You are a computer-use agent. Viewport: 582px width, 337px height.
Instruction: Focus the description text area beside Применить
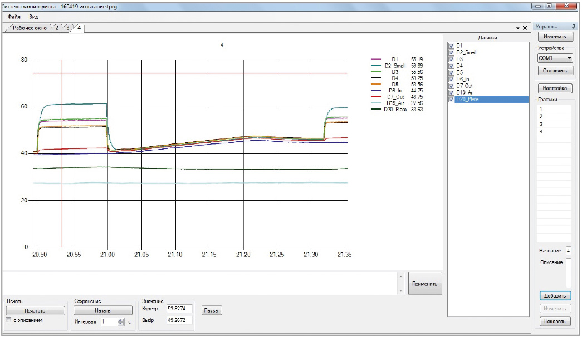(200, 284)
